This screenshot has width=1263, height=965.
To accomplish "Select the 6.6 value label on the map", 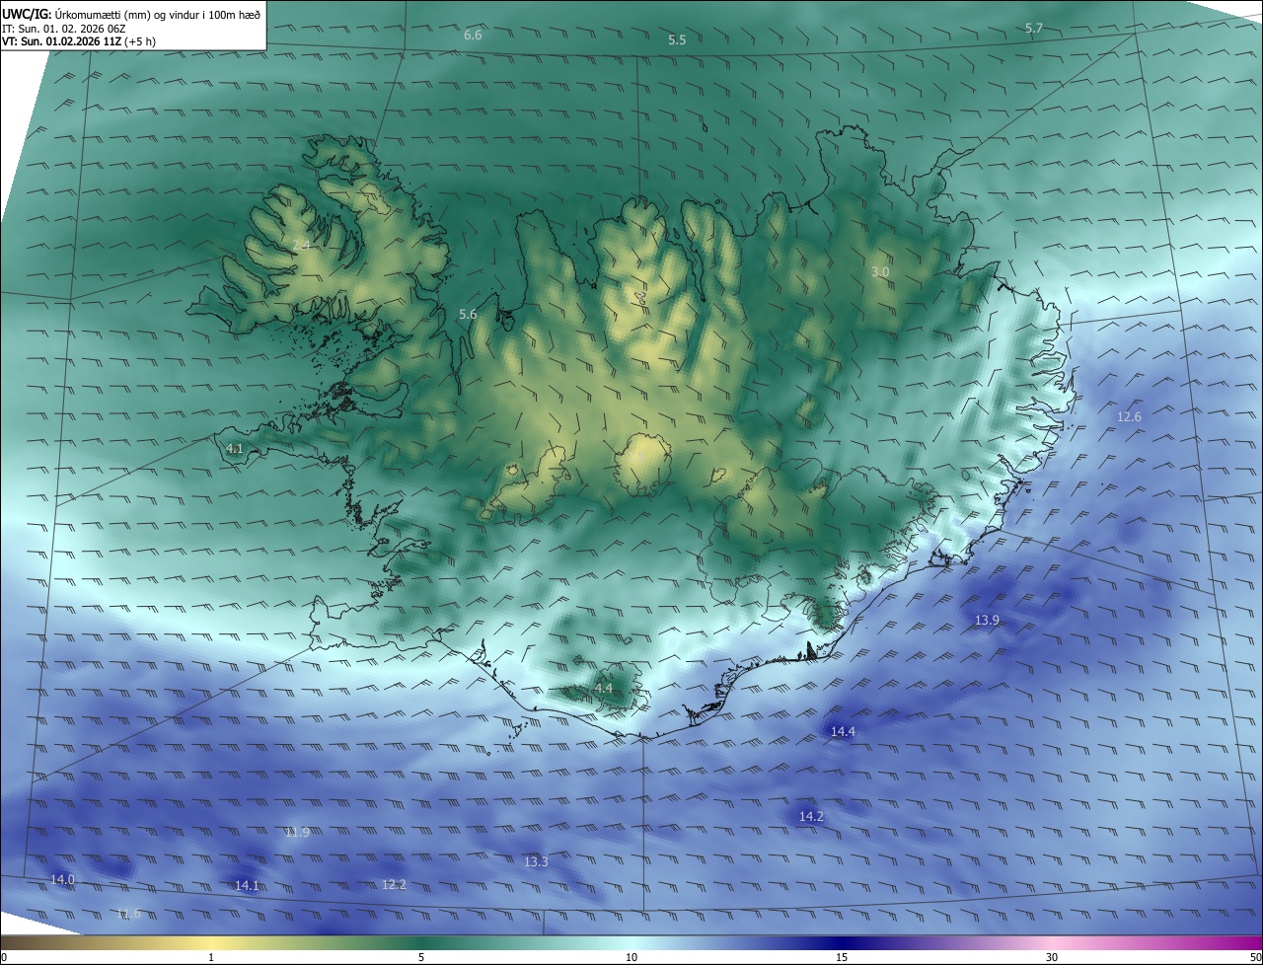I will pyautogui.click(x=473, y=36).
